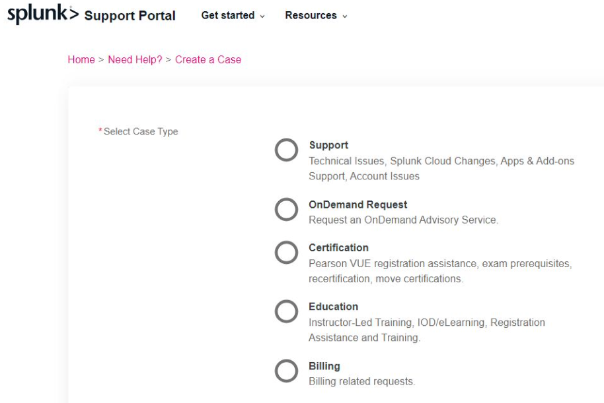Click the Support Portal title text
The image size is (604, 403).
[x=130, y=16]
